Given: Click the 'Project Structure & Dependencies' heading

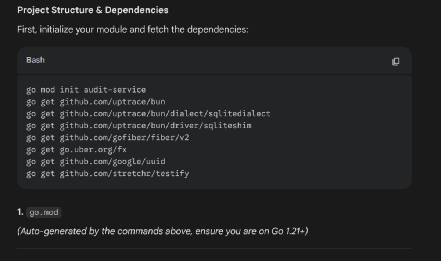Looking at the screenshot, I should pyautogui.click(x=93, y=10).
